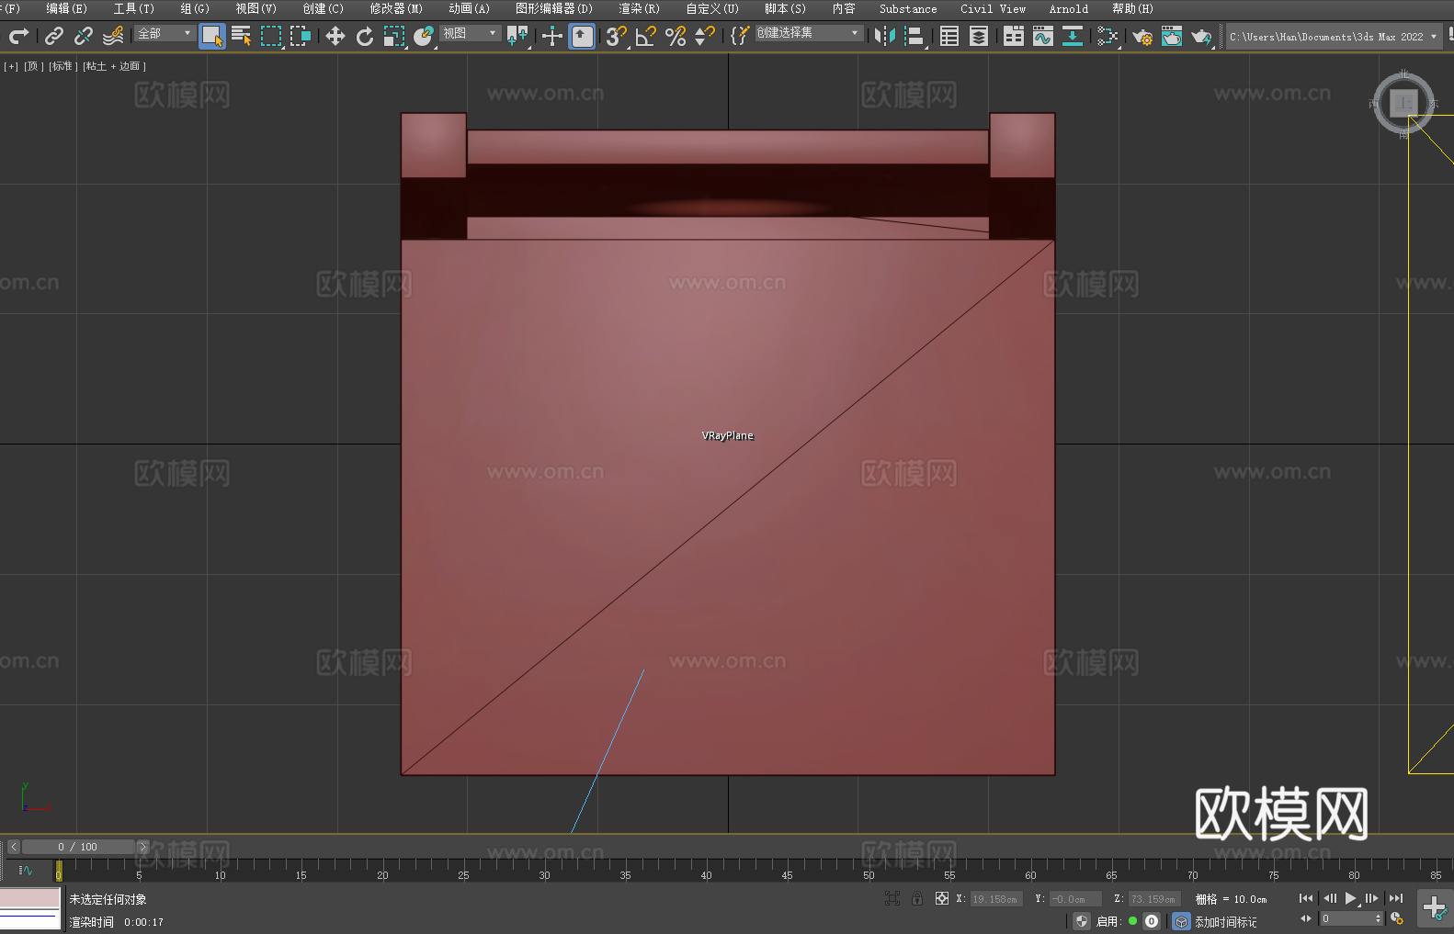
Task: Click the Redo arrow icon
Action: (18, 36)
